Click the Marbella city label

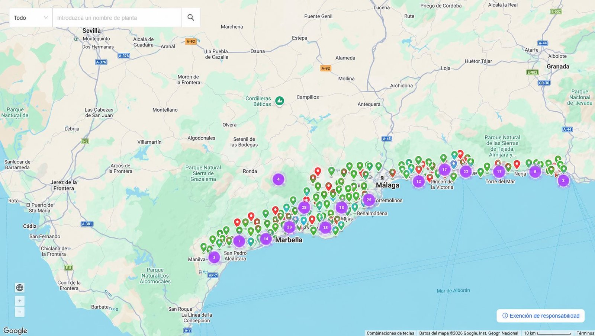point(289,240)
